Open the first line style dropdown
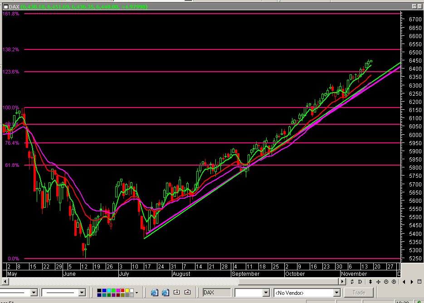Screen dimensions: 424x303 point(34,293)
